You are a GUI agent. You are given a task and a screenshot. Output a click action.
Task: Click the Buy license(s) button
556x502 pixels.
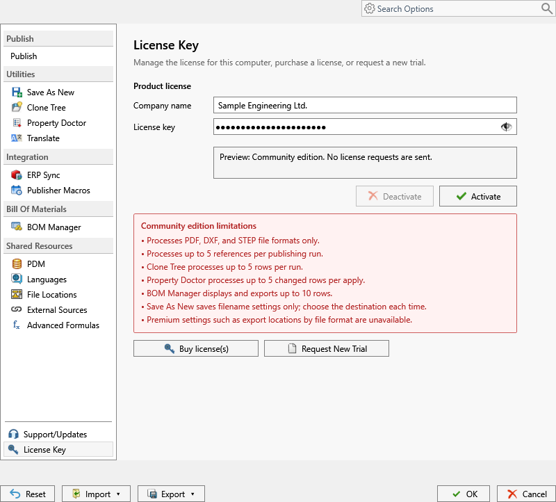tap(196, 348)
